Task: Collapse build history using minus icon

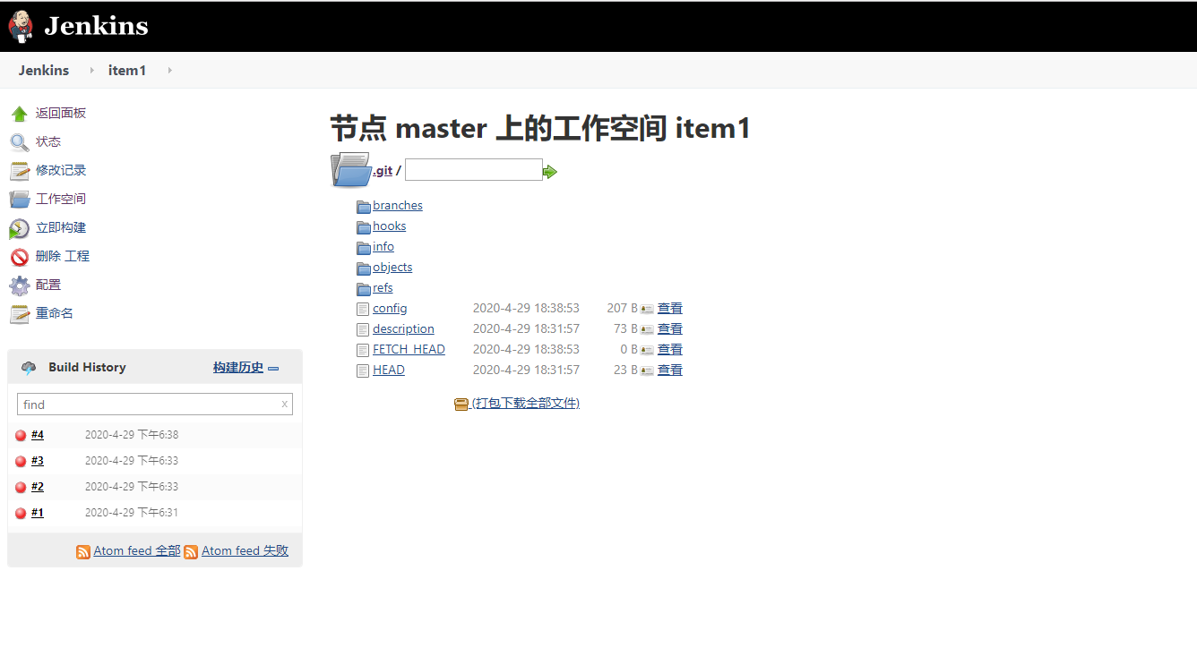Action: (273, 369)
